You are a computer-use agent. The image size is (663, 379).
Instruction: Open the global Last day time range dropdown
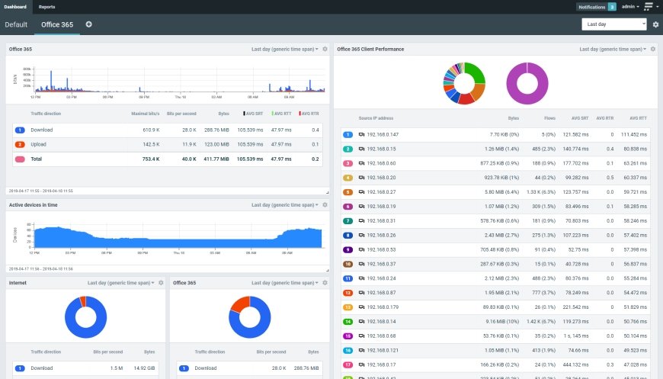click(x=614, y=24)
